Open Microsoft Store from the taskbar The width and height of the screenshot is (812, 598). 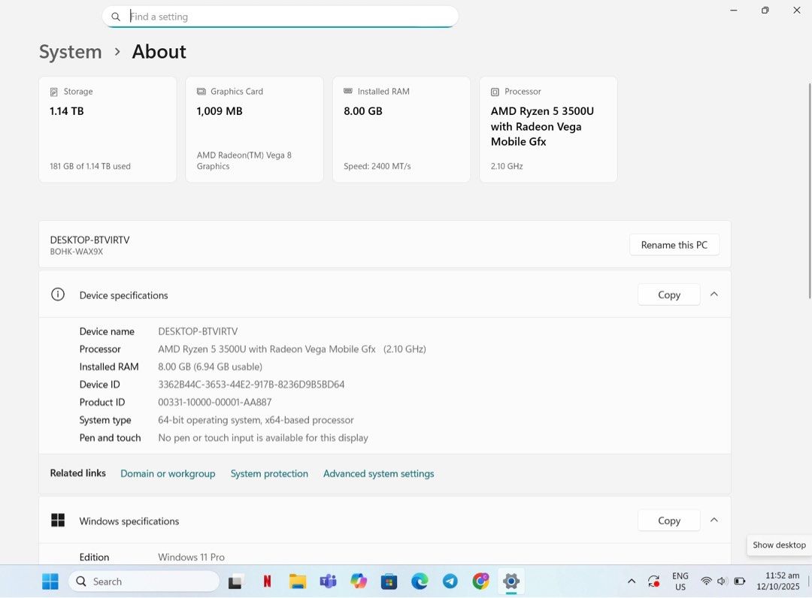(x=389, y=581)
